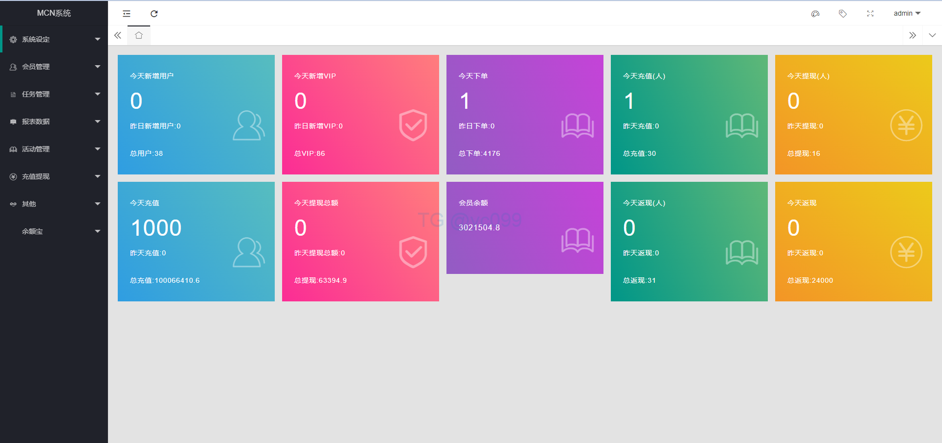Expand the 活动管理 sidebar section
This screenshot has width=942, height=443.
pos(54,149)
